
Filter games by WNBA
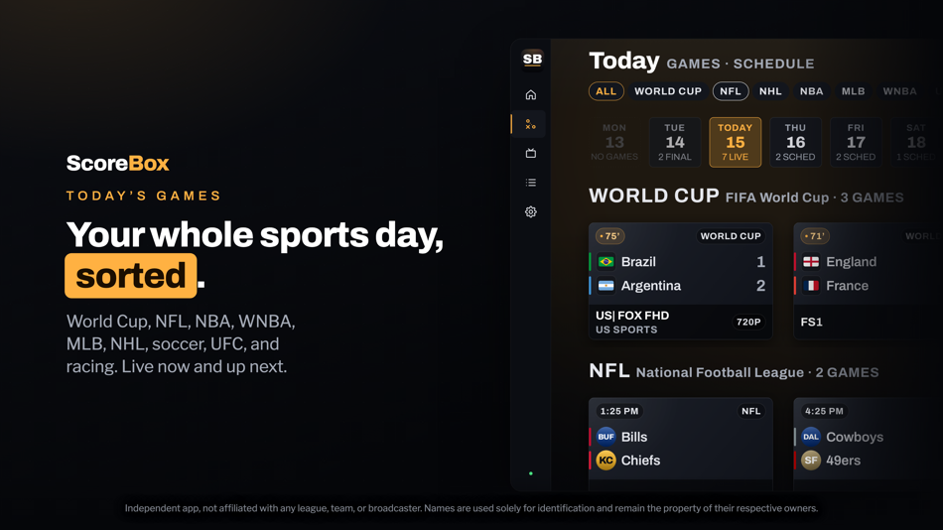[x=899, y=91]
